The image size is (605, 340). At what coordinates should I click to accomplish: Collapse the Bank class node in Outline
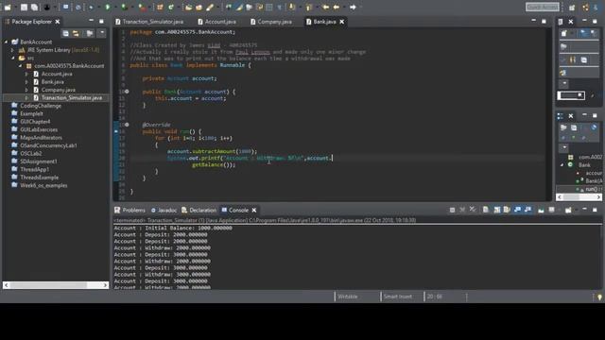tap(562, 165)
